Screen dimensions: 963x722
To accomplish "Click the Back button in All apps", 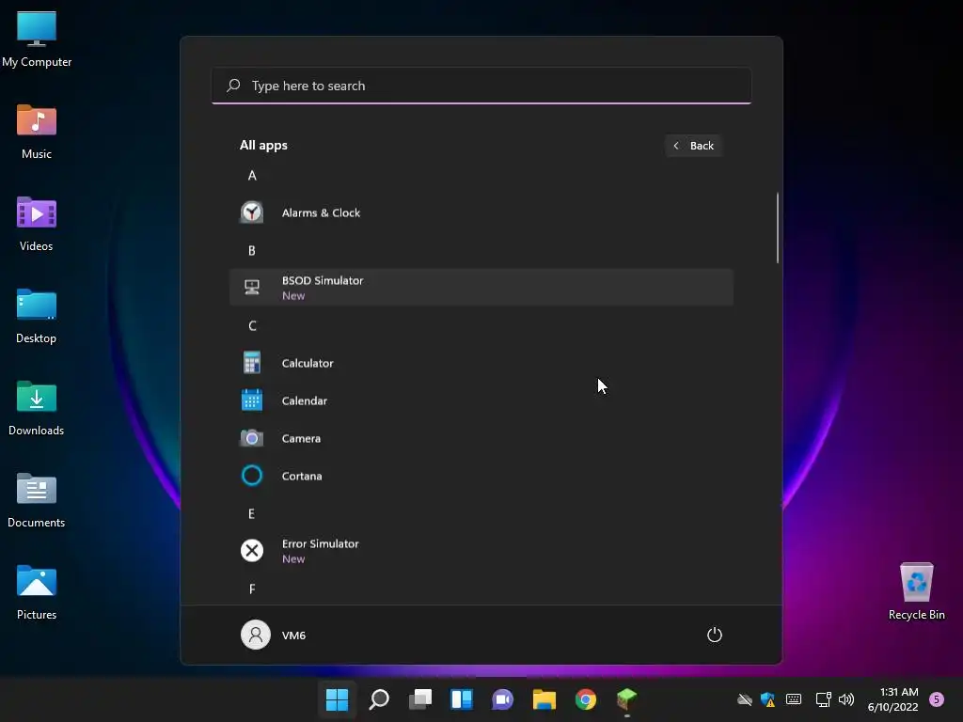I will tap(693, 146).
